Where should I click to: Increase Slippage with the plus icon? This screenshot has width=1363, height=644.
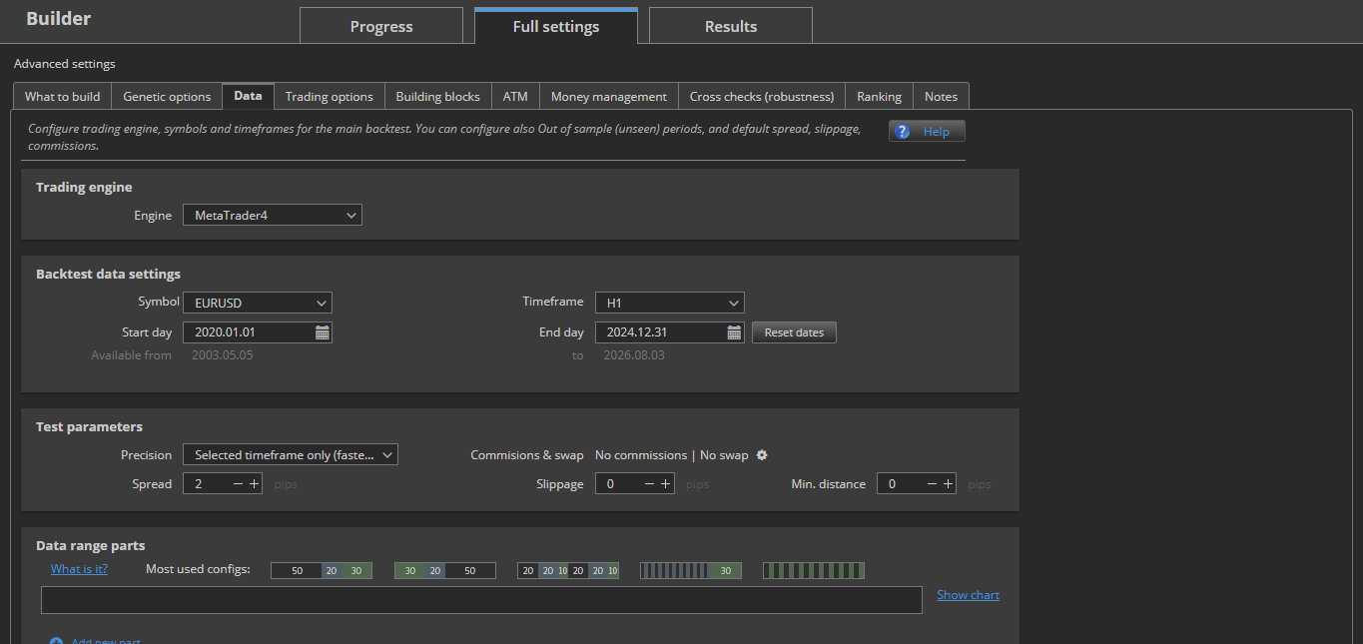coord(666,484)
